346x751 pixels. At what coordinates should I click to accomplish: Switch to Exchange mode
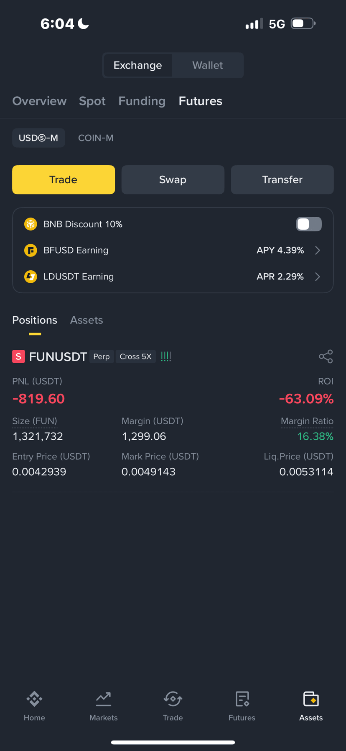138,65
